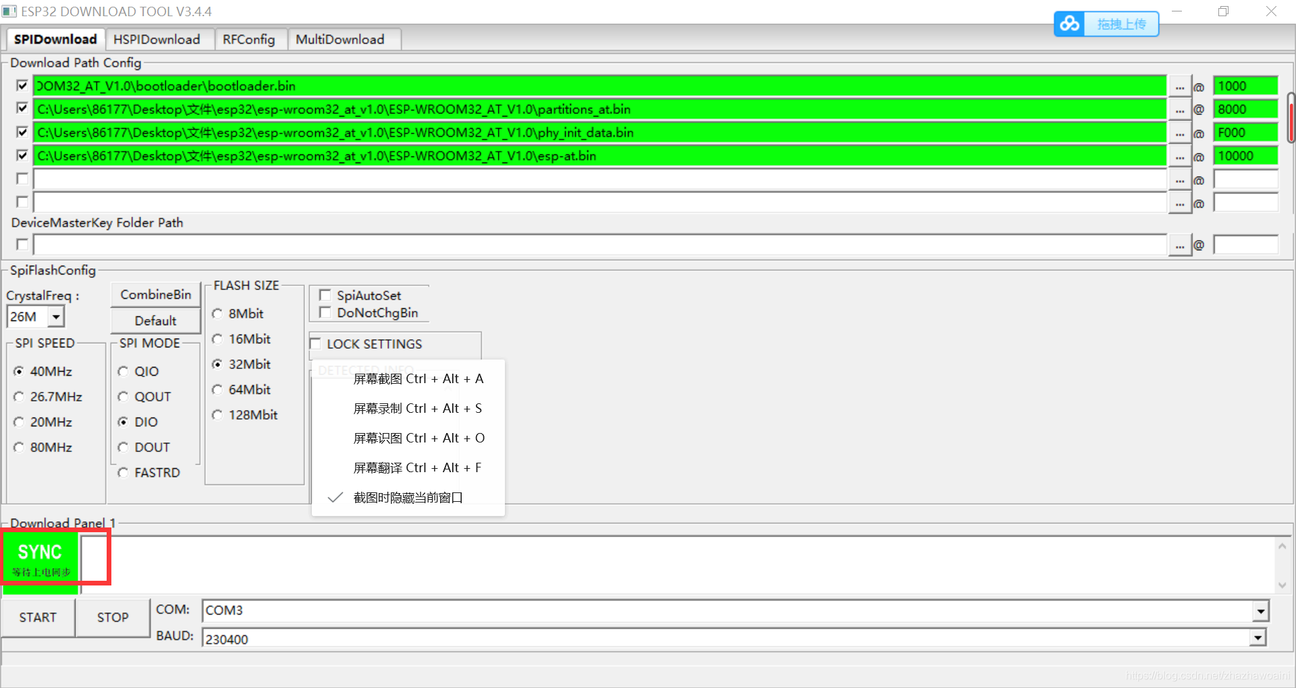Click the F000 address offset field

point(1246,133)
